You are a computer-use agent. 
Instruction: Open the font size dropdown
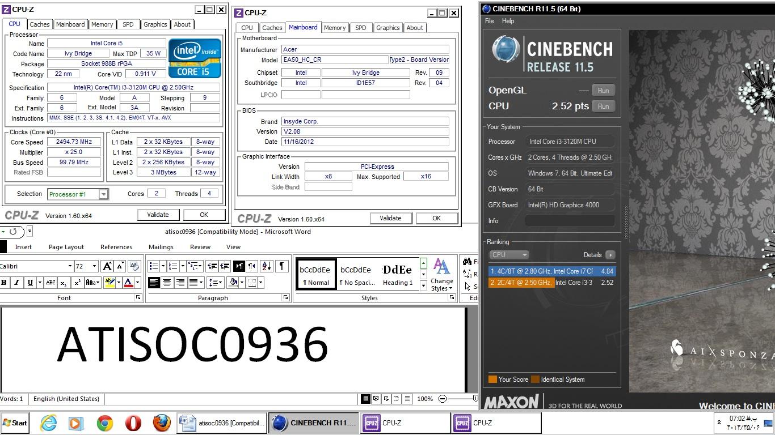point(95,266)
